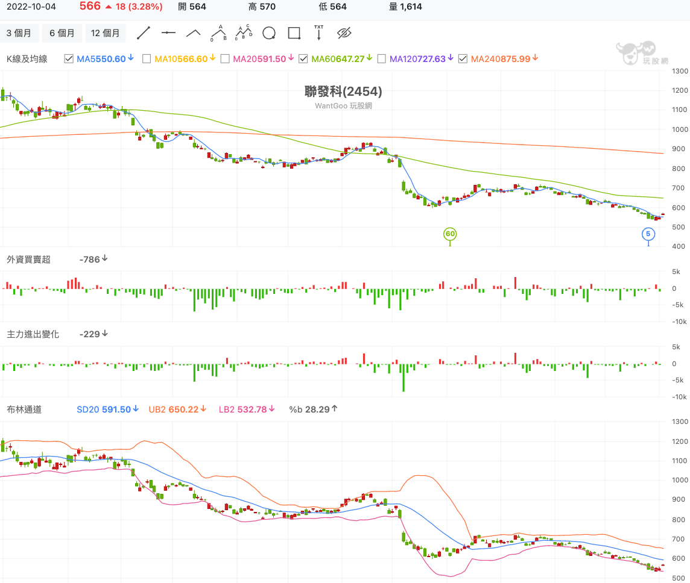This screenshot has height=583, width=690.
Task: Enable the MA10 moving average checkbox
Action: (147, 59)
